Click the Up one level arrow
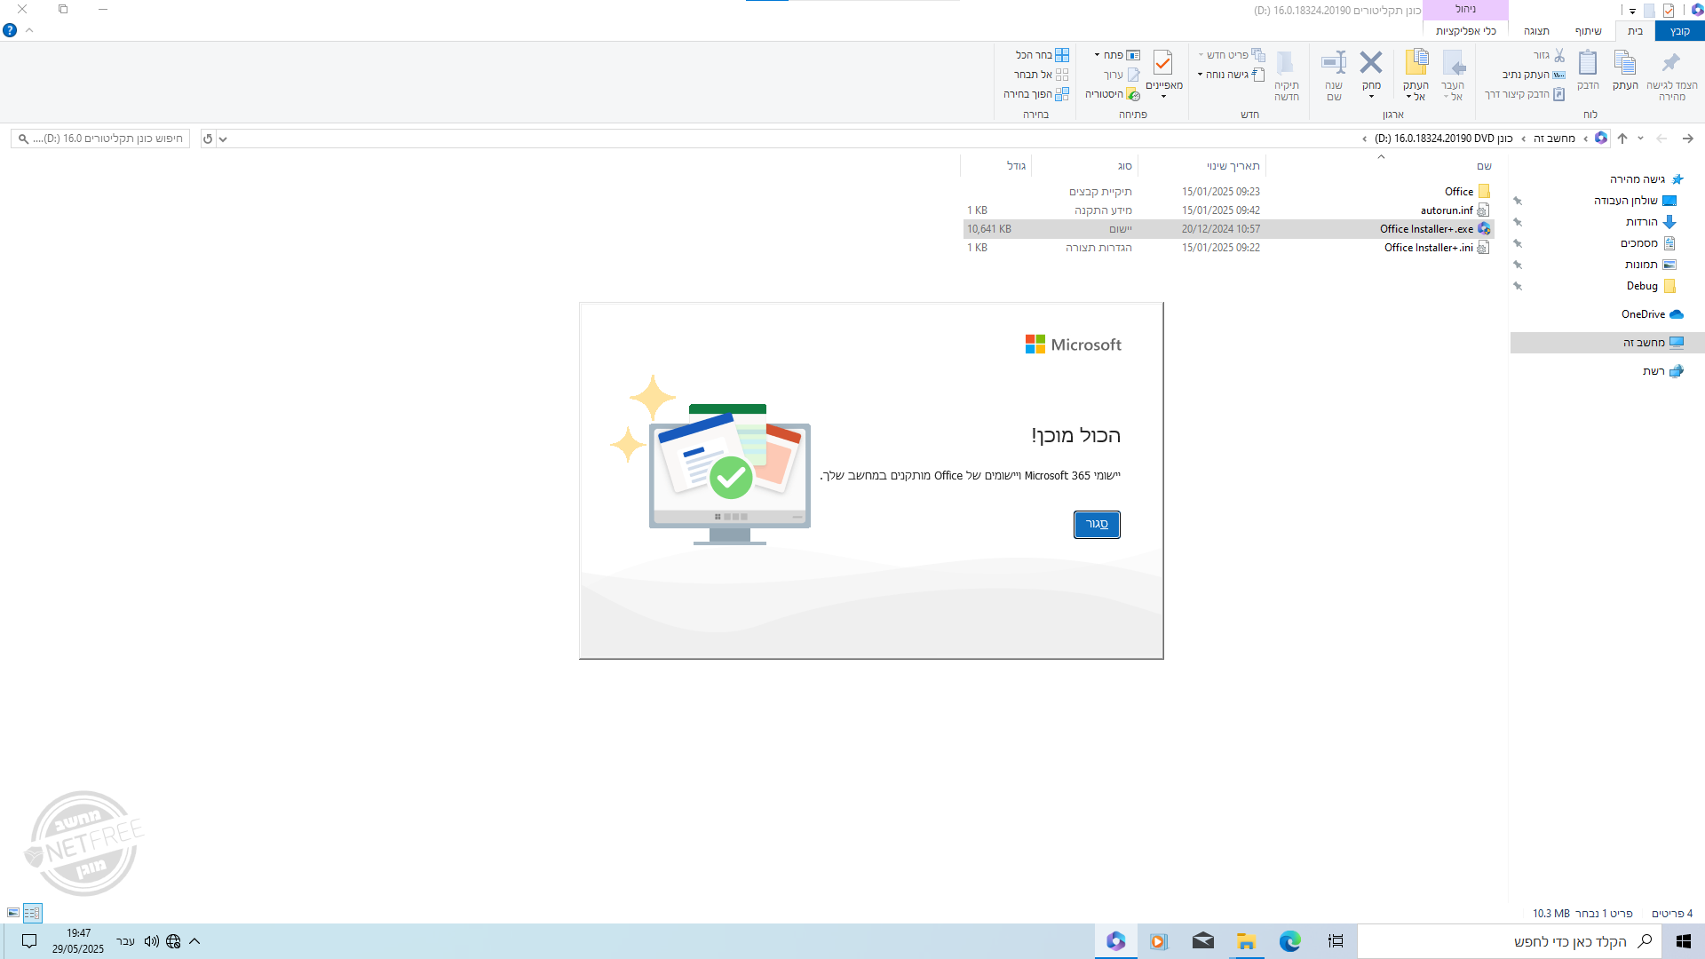The width and height of the screenshot is (1705, 959). (1622, 139)
